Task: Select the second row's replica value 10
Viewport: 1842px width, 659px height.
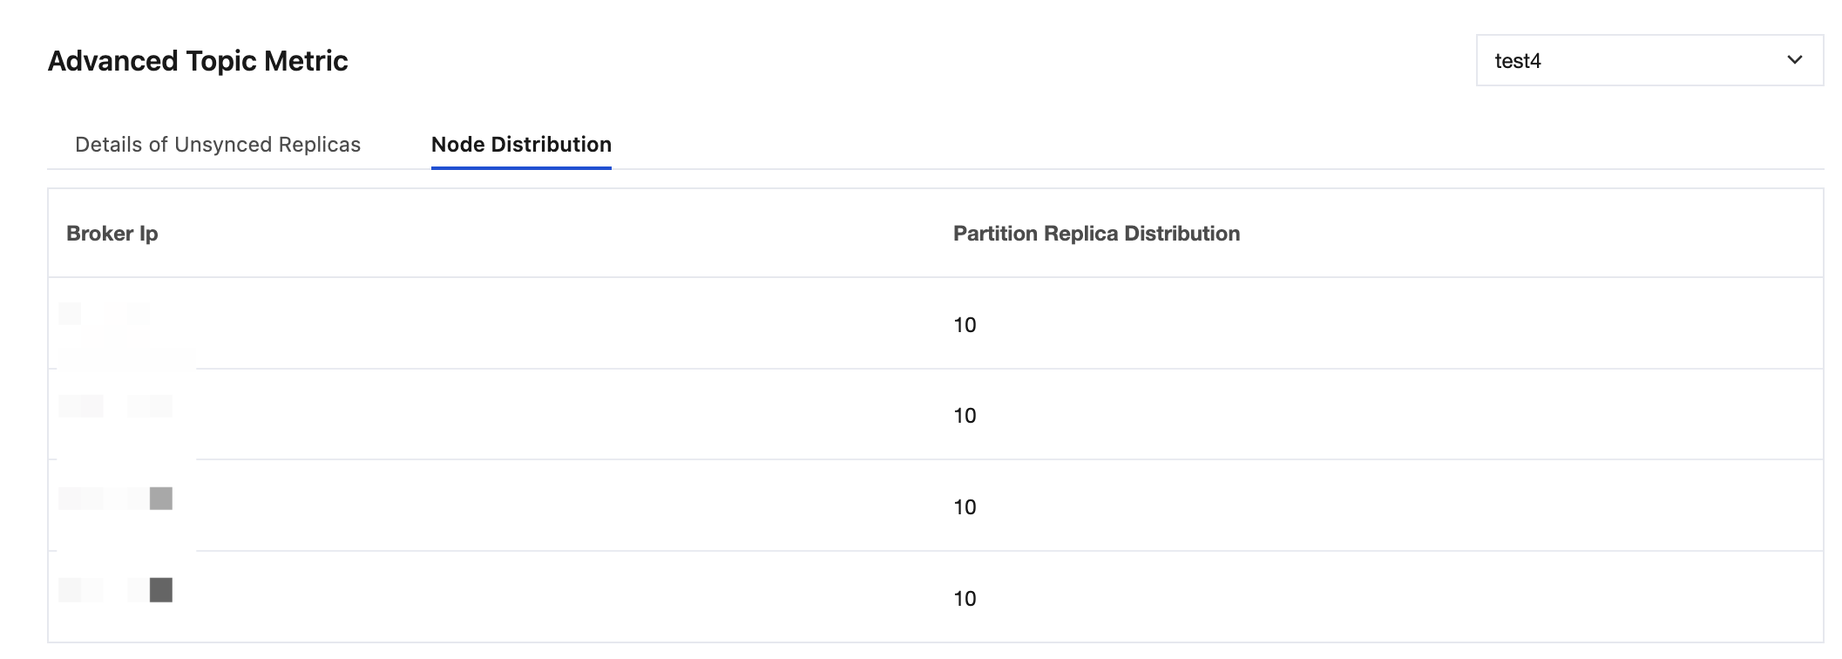Action: [965, 416]
